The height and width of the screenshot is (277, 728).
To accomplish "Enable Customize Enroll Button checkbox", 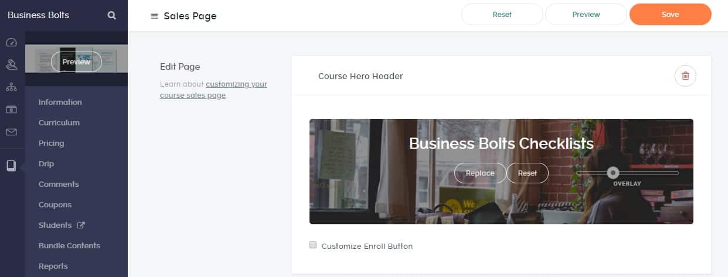I will (x=313, y=245).
